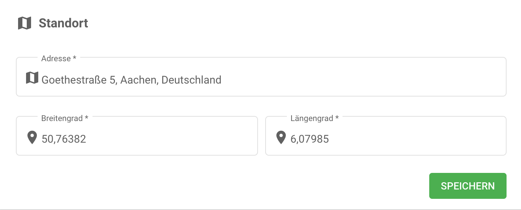Click the asterisk next to Längengrad

point(337,118)
